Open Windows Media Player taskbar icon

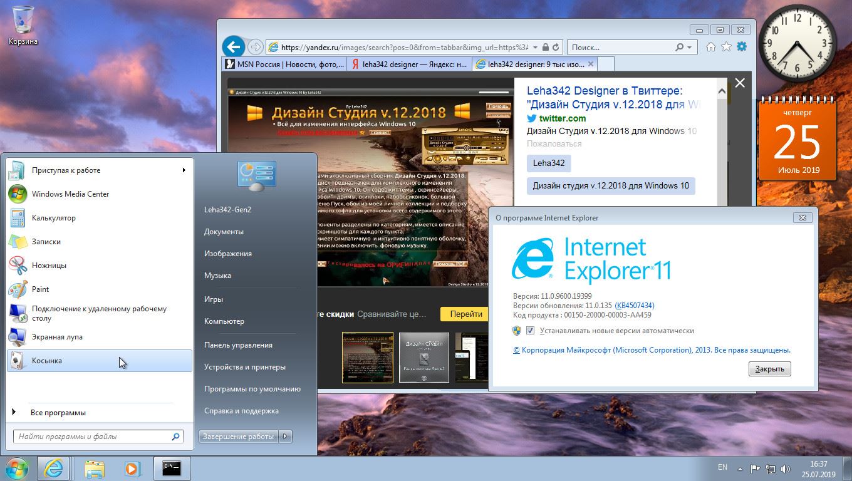(132, 468)
